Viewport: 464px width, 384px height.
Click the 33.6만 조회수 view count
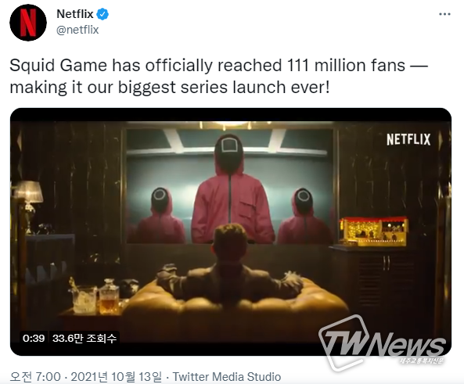[x=84, y=338]
